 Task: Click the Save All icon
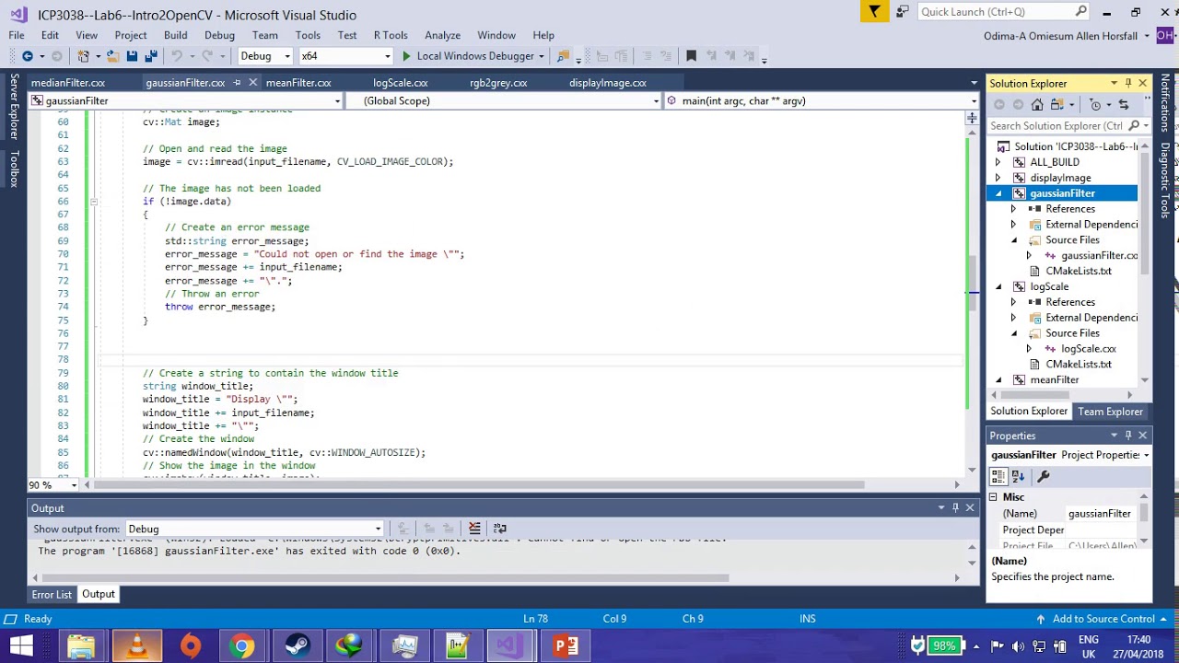(x=149, y=56)
